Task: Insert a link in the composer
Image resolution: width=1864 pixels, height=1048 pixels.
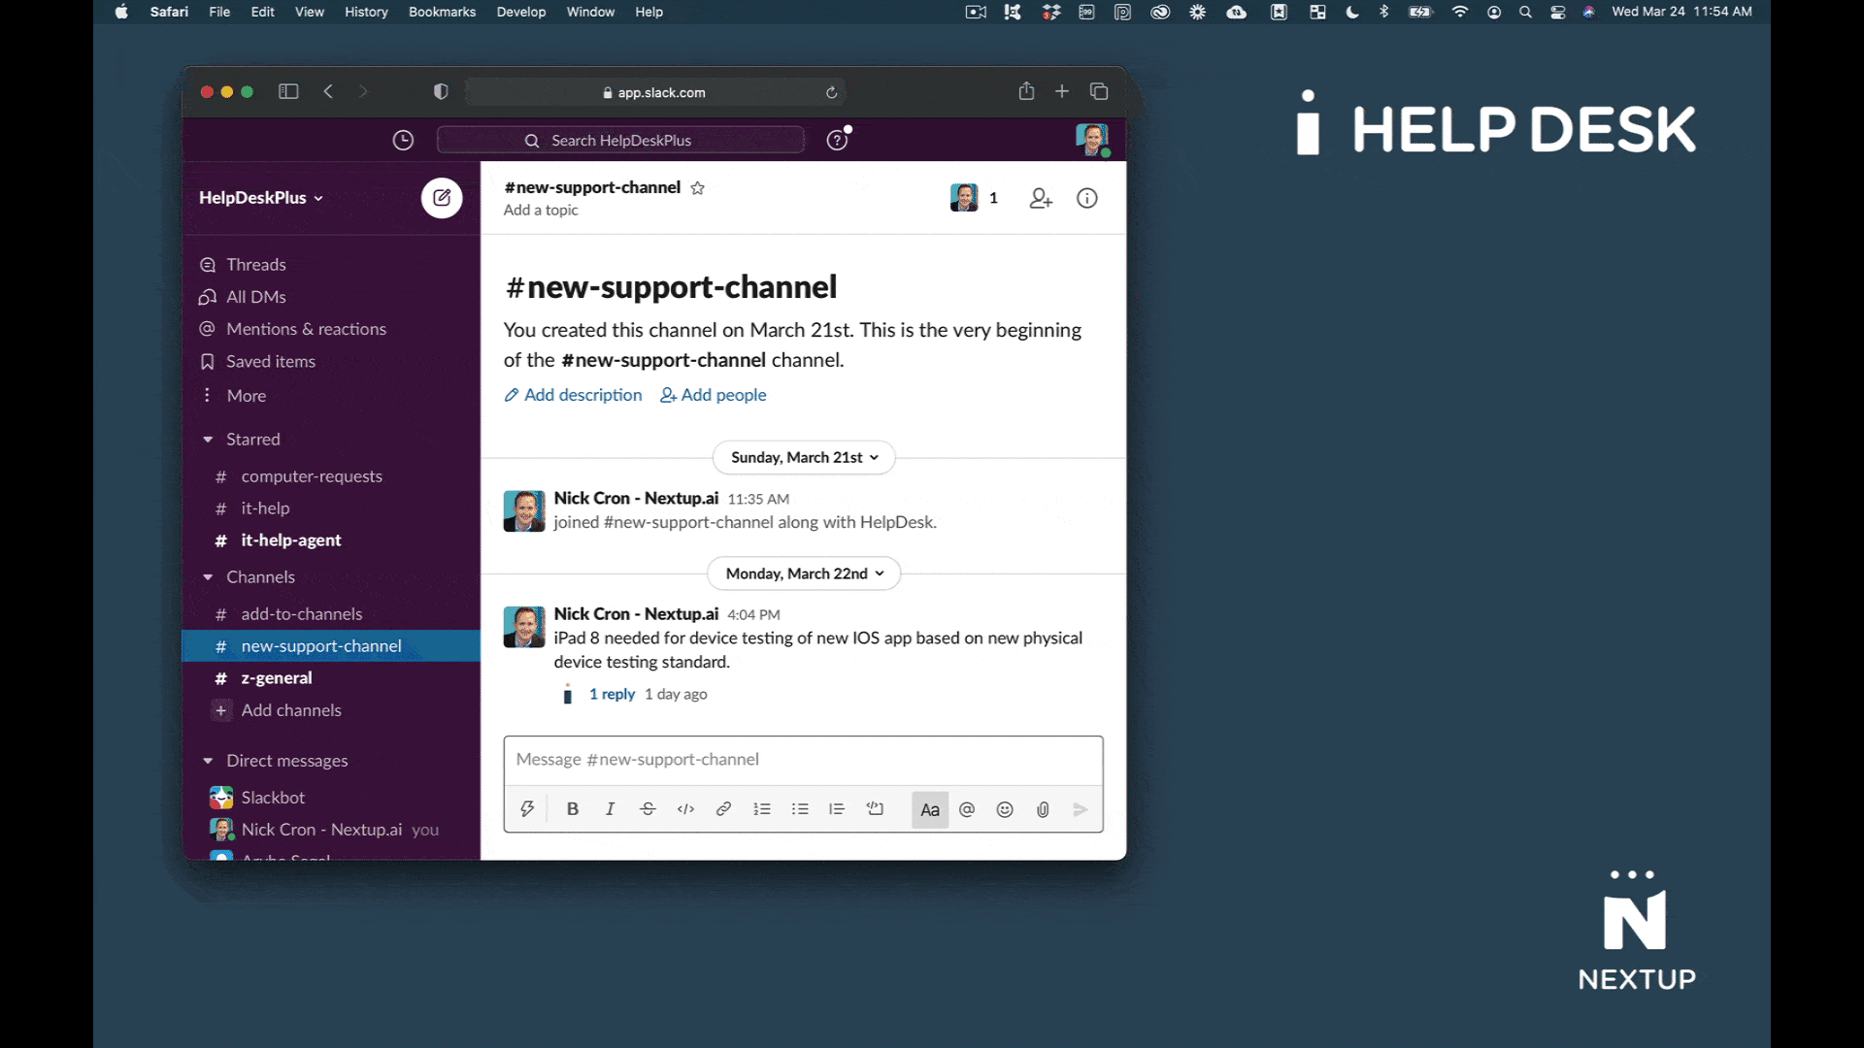Action: 723,809
